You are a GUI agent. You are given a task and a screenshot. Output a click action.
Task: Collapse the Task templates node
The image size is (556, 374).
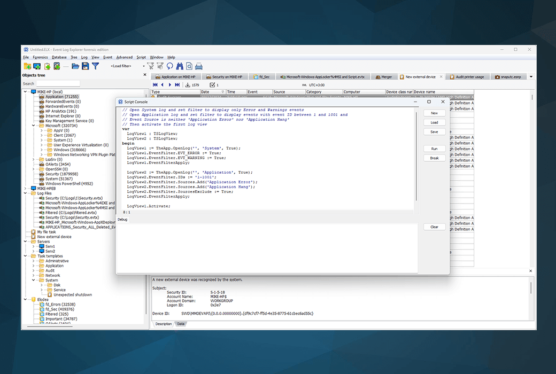point(26,256)
